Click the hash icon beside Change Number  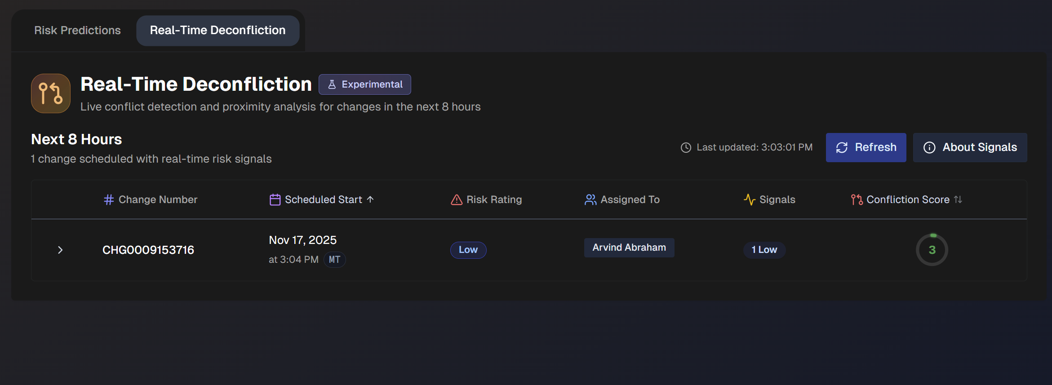click(109, 199)
